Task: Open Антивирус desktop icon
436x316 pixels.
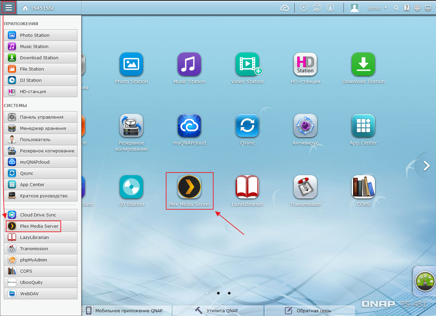Action: [x=305, y=126]
